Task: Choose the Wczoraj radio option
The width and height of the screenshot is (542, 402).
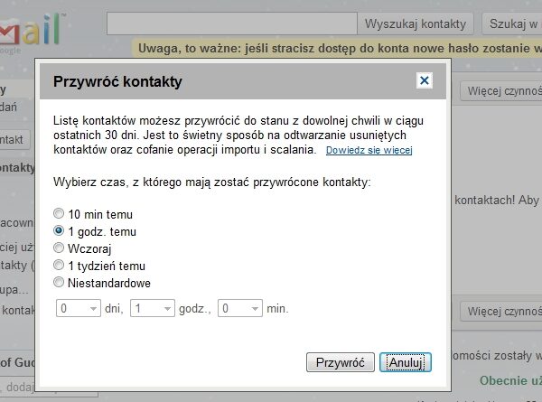Action: tap(59, 248)
